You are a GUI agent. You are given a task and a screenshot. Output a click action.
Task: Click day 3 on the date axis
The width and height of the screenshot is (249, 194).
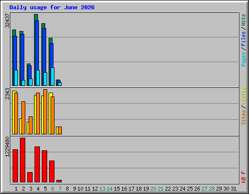[31, 189]
